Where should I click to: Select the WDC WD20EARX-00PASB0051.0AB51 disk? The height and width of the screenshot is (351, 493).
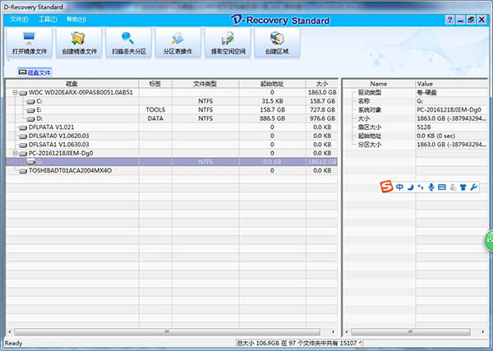[81, 92]
